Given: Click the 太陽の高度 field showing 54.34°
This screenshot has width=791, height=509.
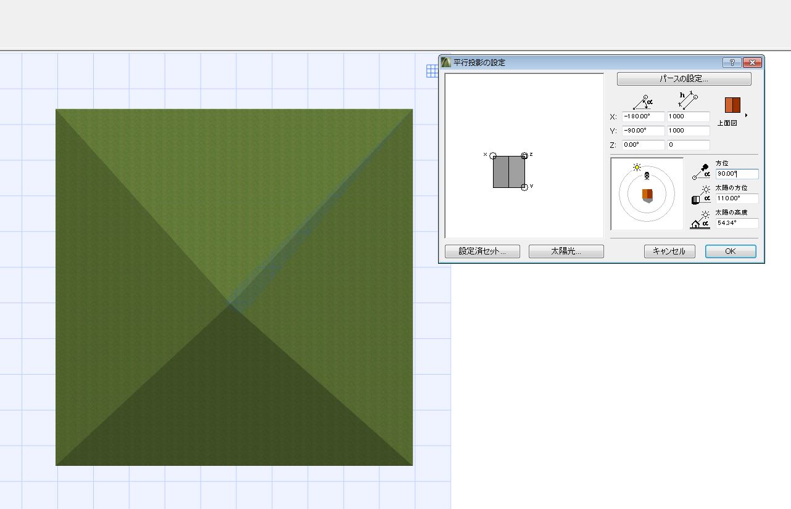Looking at the screenshot, I should (x=737, y=223).
